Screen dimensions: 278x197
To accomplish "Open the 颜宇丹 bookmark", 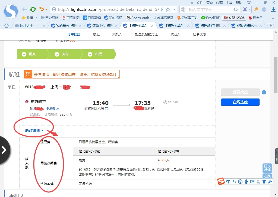I will (x=255, y=18).
